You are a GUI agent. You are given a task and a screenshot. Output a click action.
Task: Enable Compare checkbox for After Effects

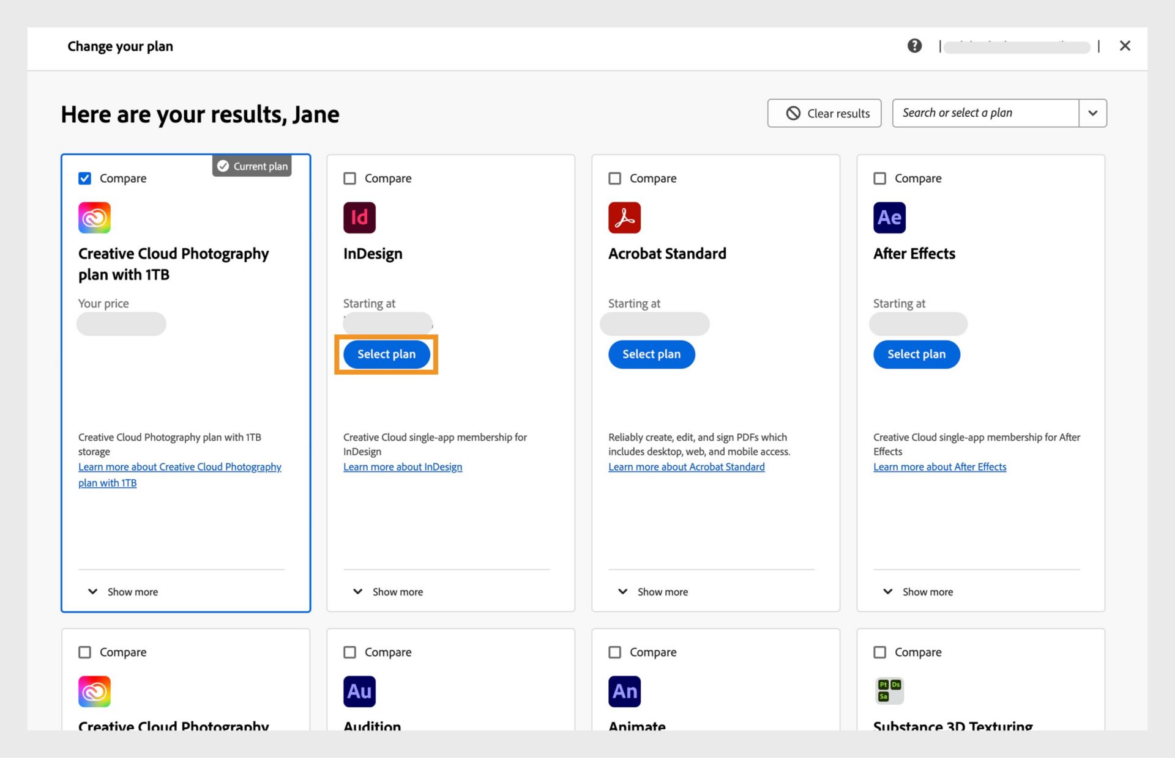pos(880,178)
